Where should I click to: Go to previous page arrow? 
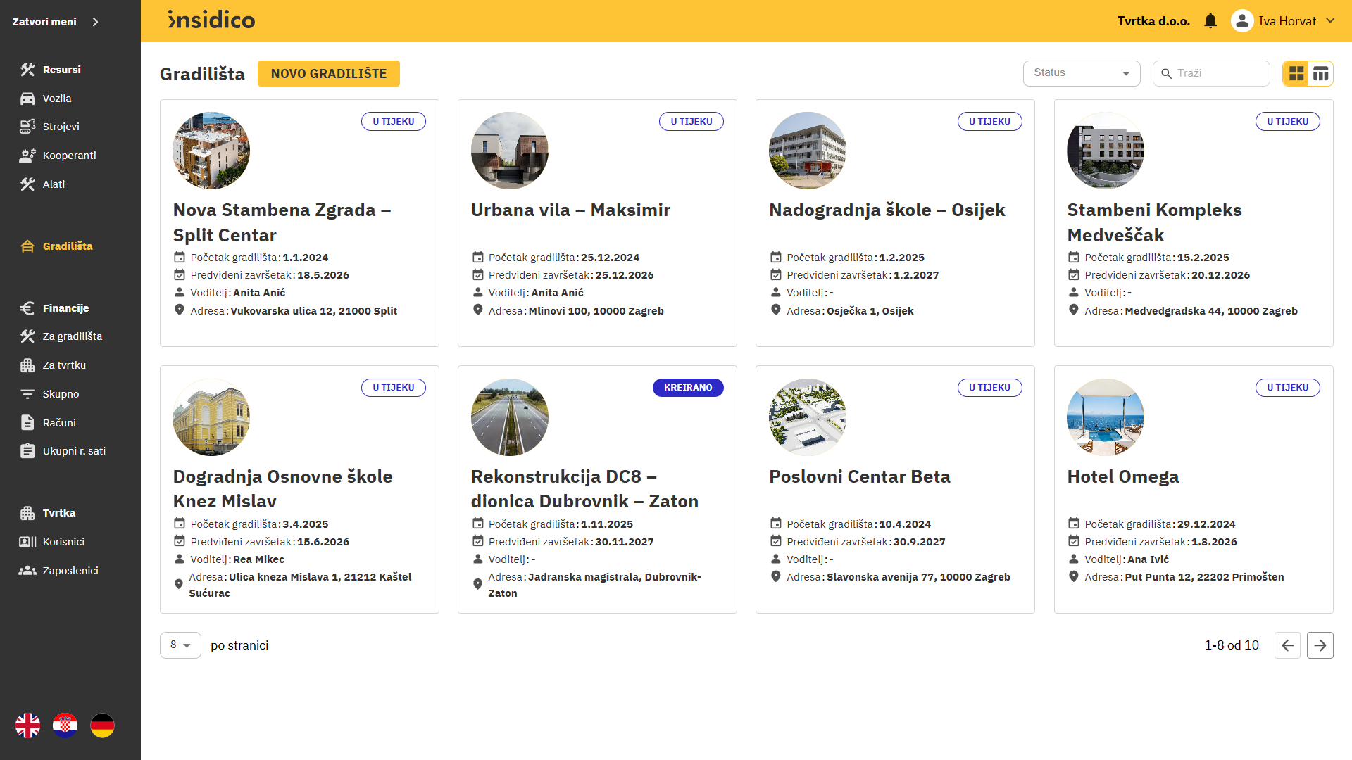1287,645
